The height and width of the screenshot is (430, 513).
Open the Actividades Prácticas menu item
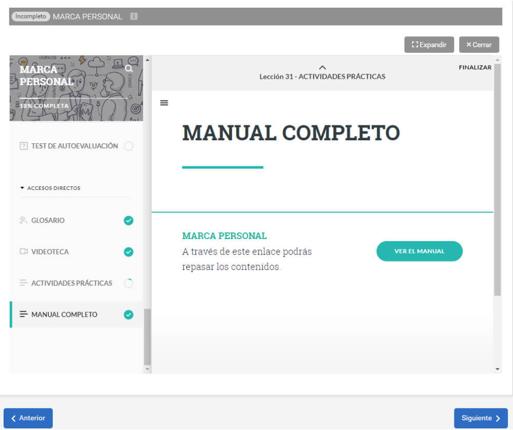coord(72,283)
